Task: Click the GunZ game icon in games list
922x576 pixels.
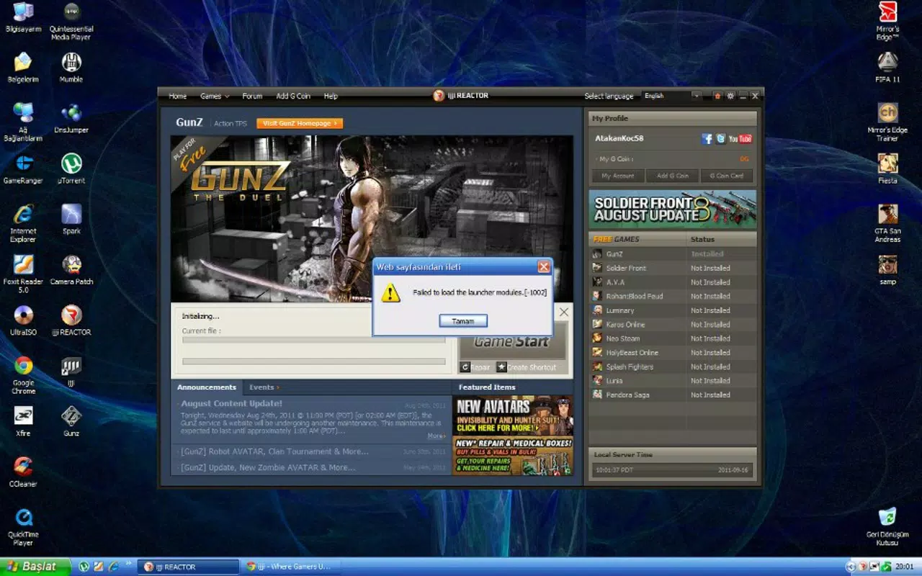Action: click(597, 254)
